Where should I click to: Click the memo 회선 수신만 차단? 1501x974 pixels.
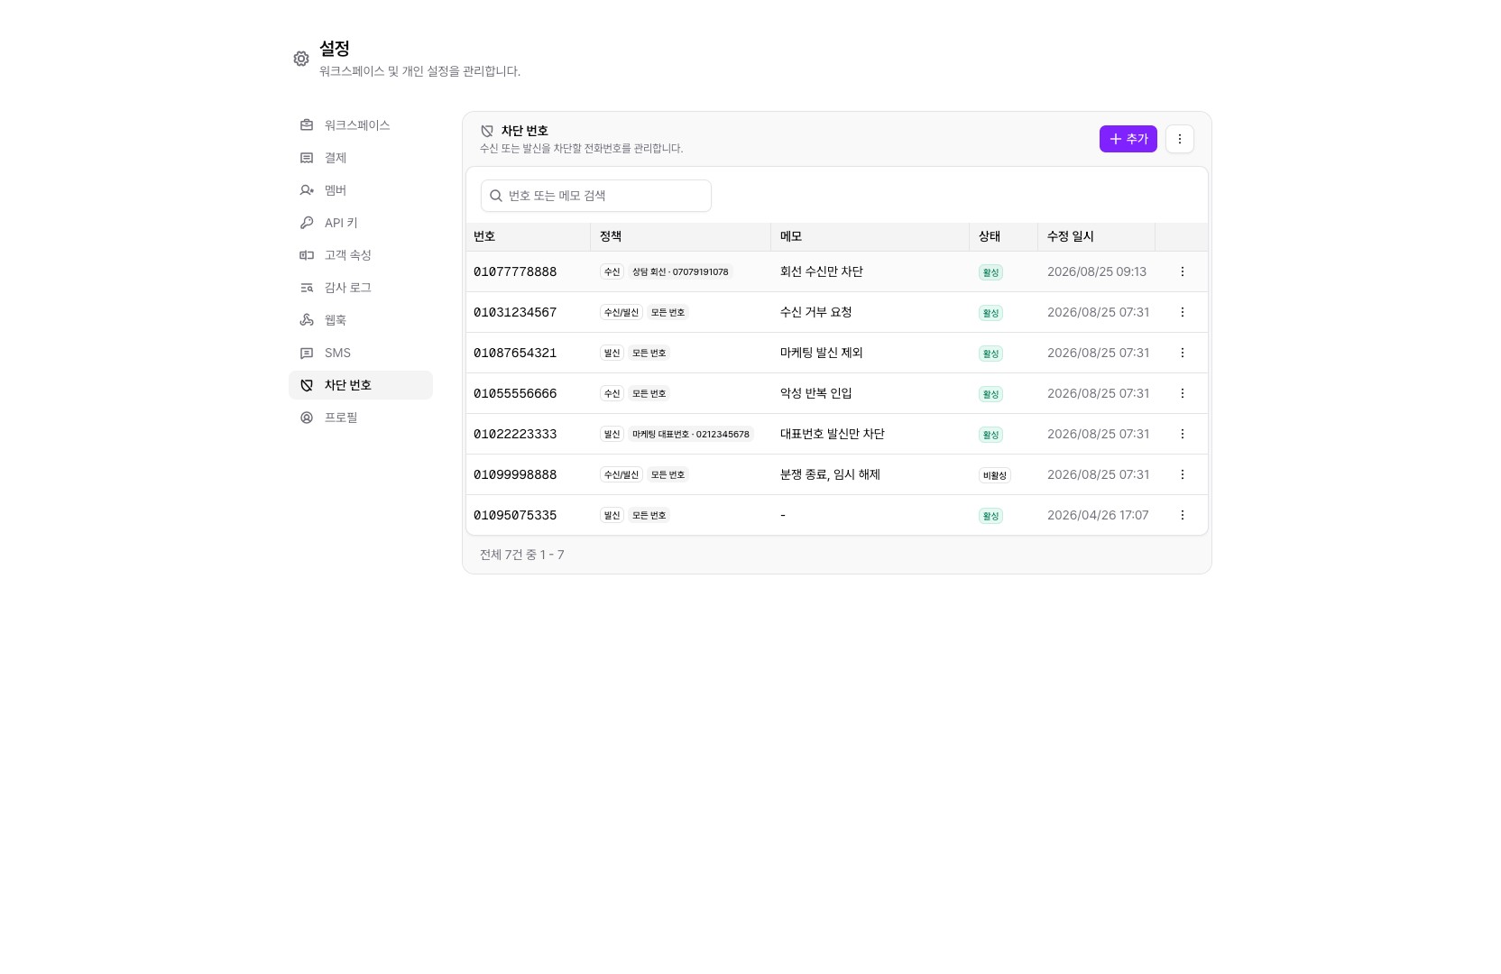pyautogui.click(x=822, y=271)
